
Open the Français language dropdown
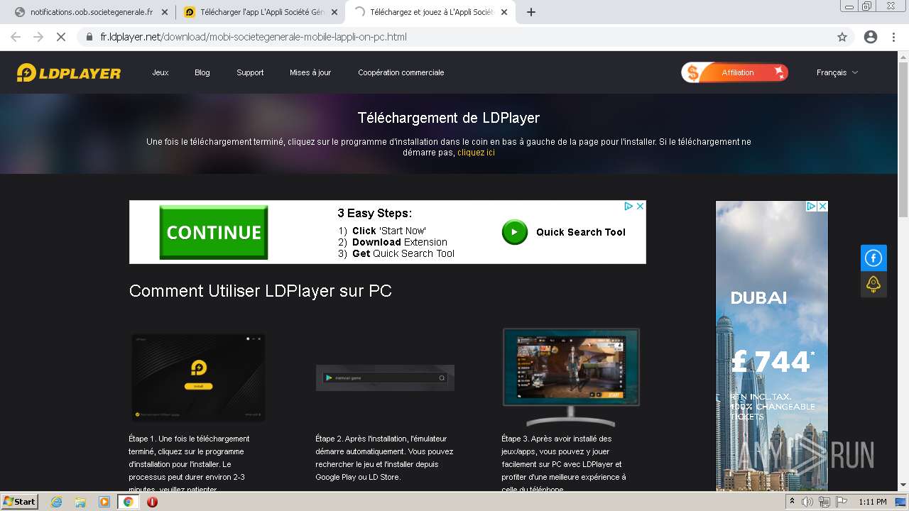pyautogui.click(x=837, y=72)
